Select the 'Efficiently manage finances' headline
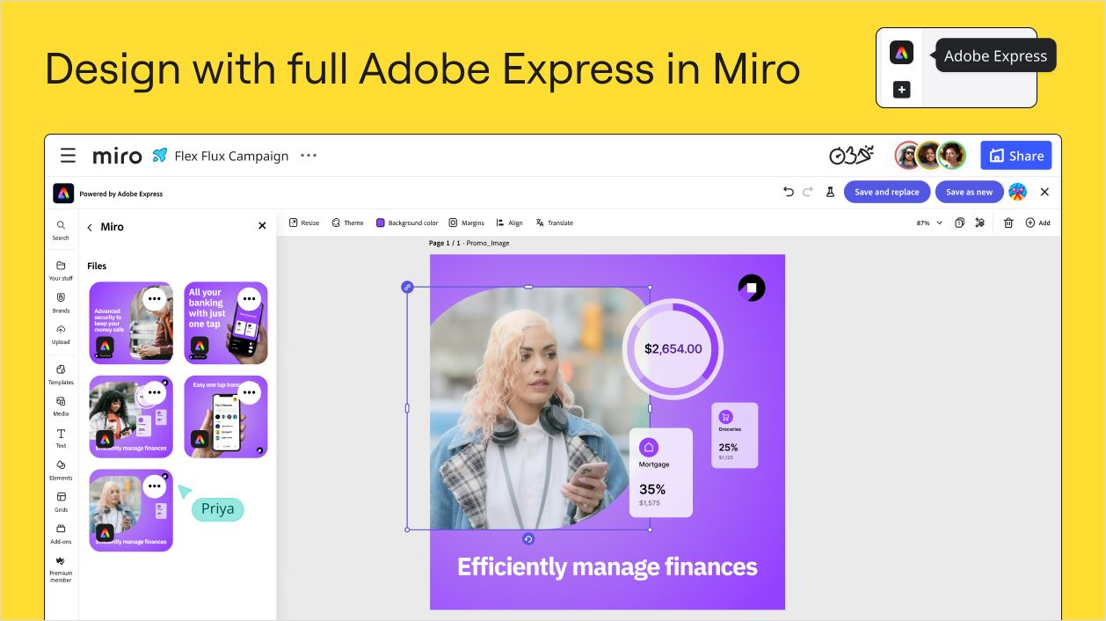This screenshot has height=621, width=1106. point(608,566)
